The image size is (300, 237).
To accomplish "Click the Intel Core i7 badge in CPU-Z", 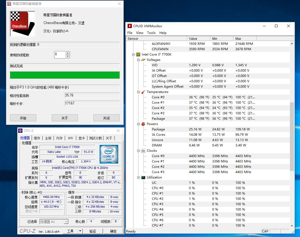I will pos(109,154).
